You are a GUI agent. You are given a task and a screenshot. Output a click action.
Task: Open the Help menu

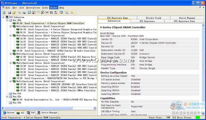click(x=62, y=8)
